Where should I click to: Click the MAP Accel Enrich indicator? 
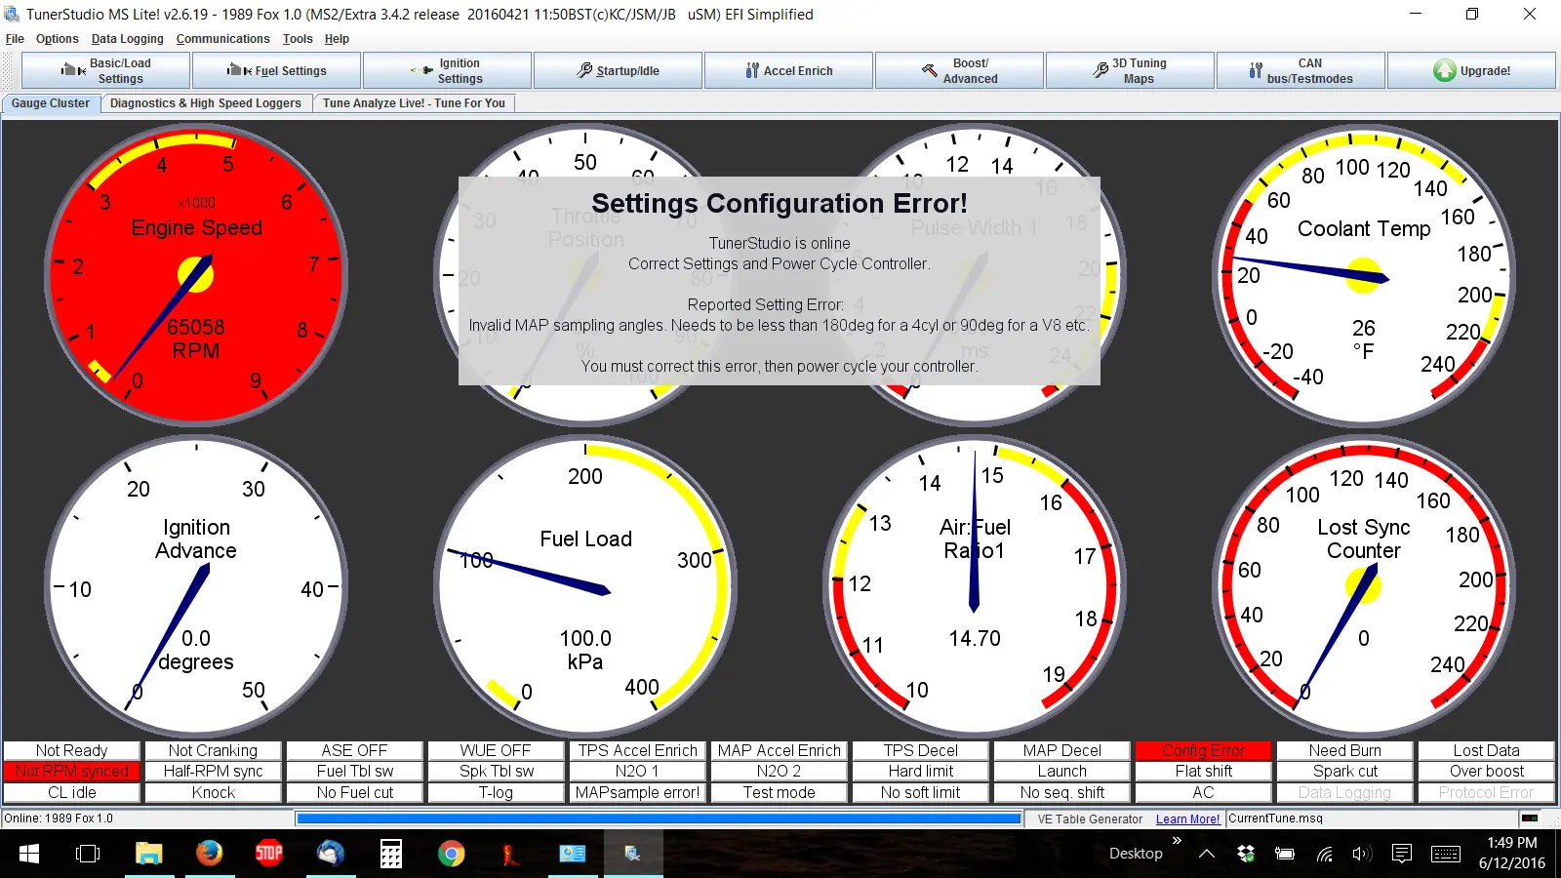(780, 750)
